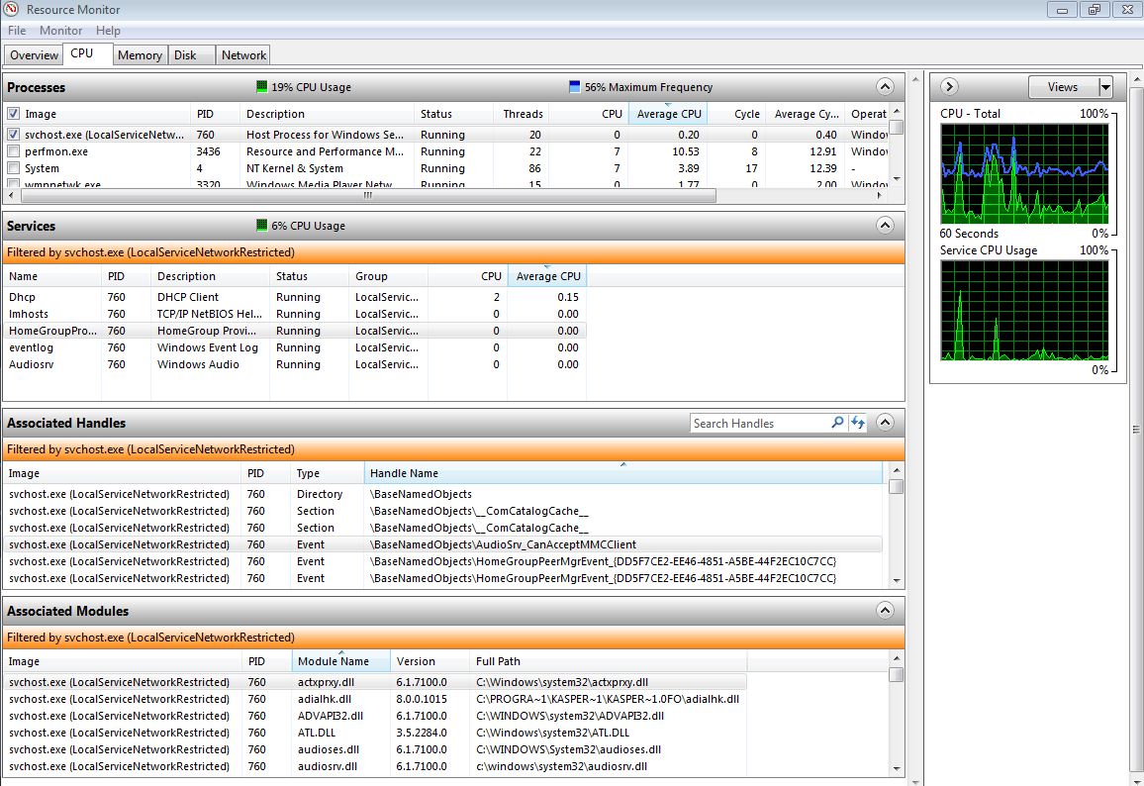Sort handles by Type column header

click(327, 473)
